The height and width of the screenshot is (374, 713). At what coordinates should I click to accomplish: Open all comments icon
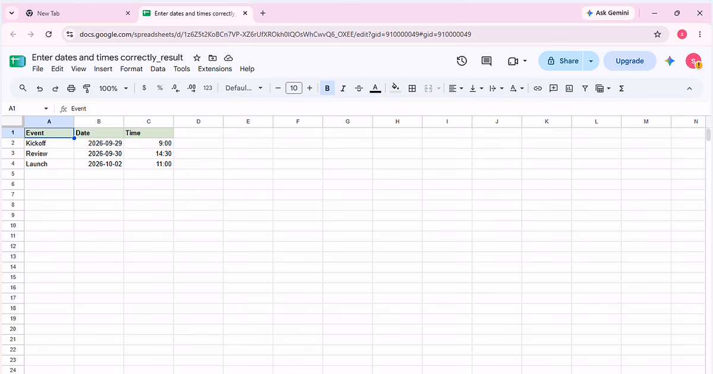click(x=487, y=61)
